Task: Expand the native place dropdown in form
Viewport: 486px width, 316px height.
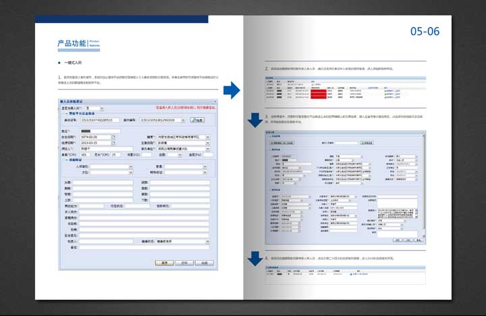Action: pos(207,137)
